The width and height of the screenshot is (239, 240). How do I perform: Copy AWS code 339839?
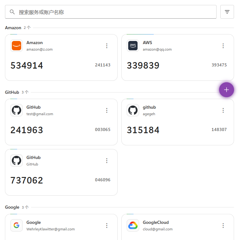[x=143, y=66]
